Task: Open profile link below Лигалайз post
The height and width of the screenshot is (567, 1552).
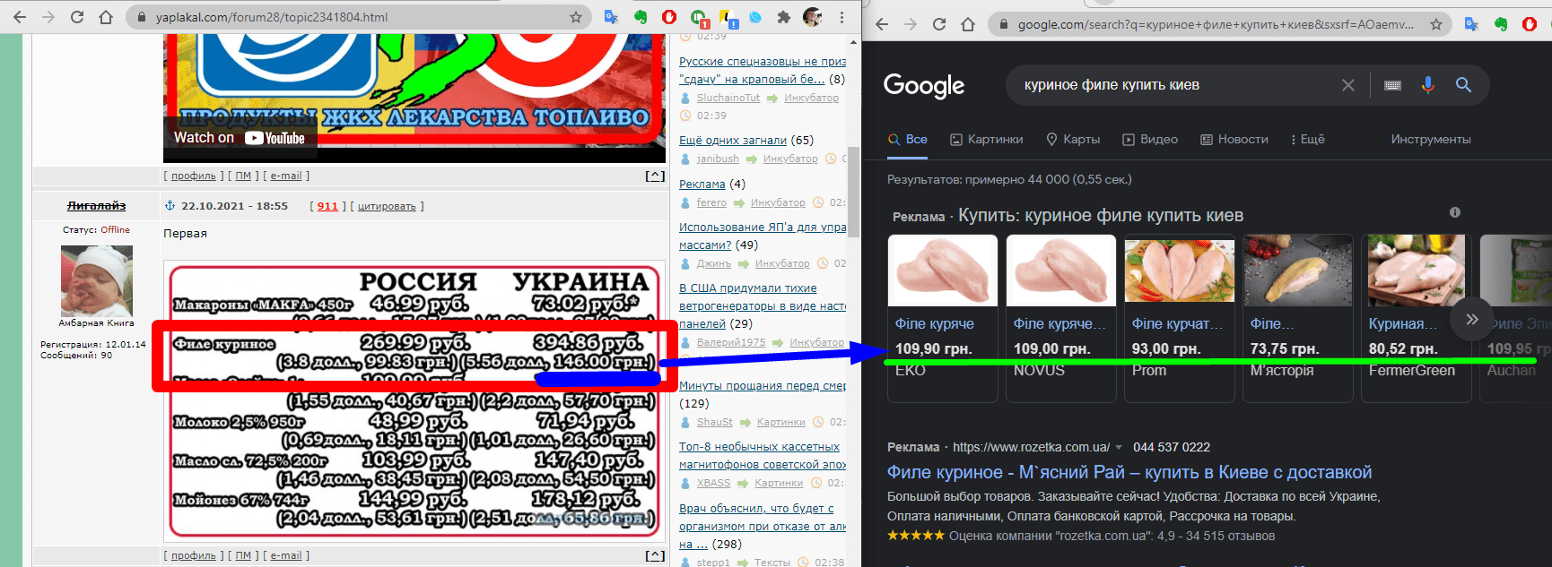Action: click(x=194, y=555)
